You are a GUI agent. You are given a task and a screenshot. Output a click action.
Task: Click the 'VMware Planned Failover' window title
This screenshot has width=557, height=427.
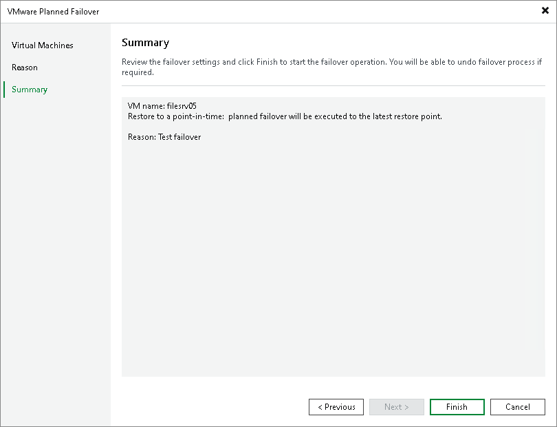[x=53, y=12]
